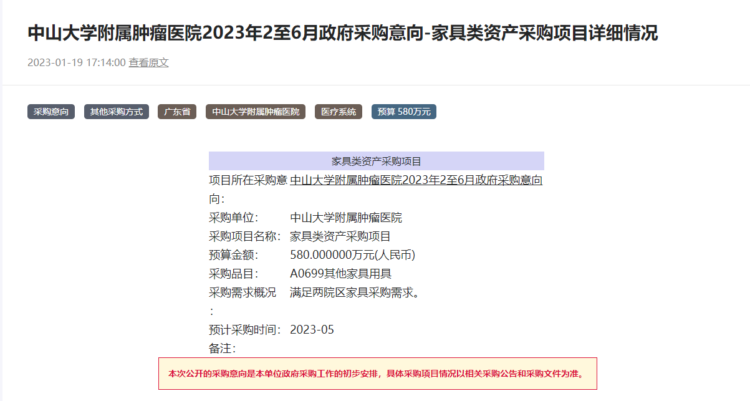The height and width of the screenshot is (401, 750).
Task: Click the text 满足两院区家具采购需求。
Action: [355, 292]
